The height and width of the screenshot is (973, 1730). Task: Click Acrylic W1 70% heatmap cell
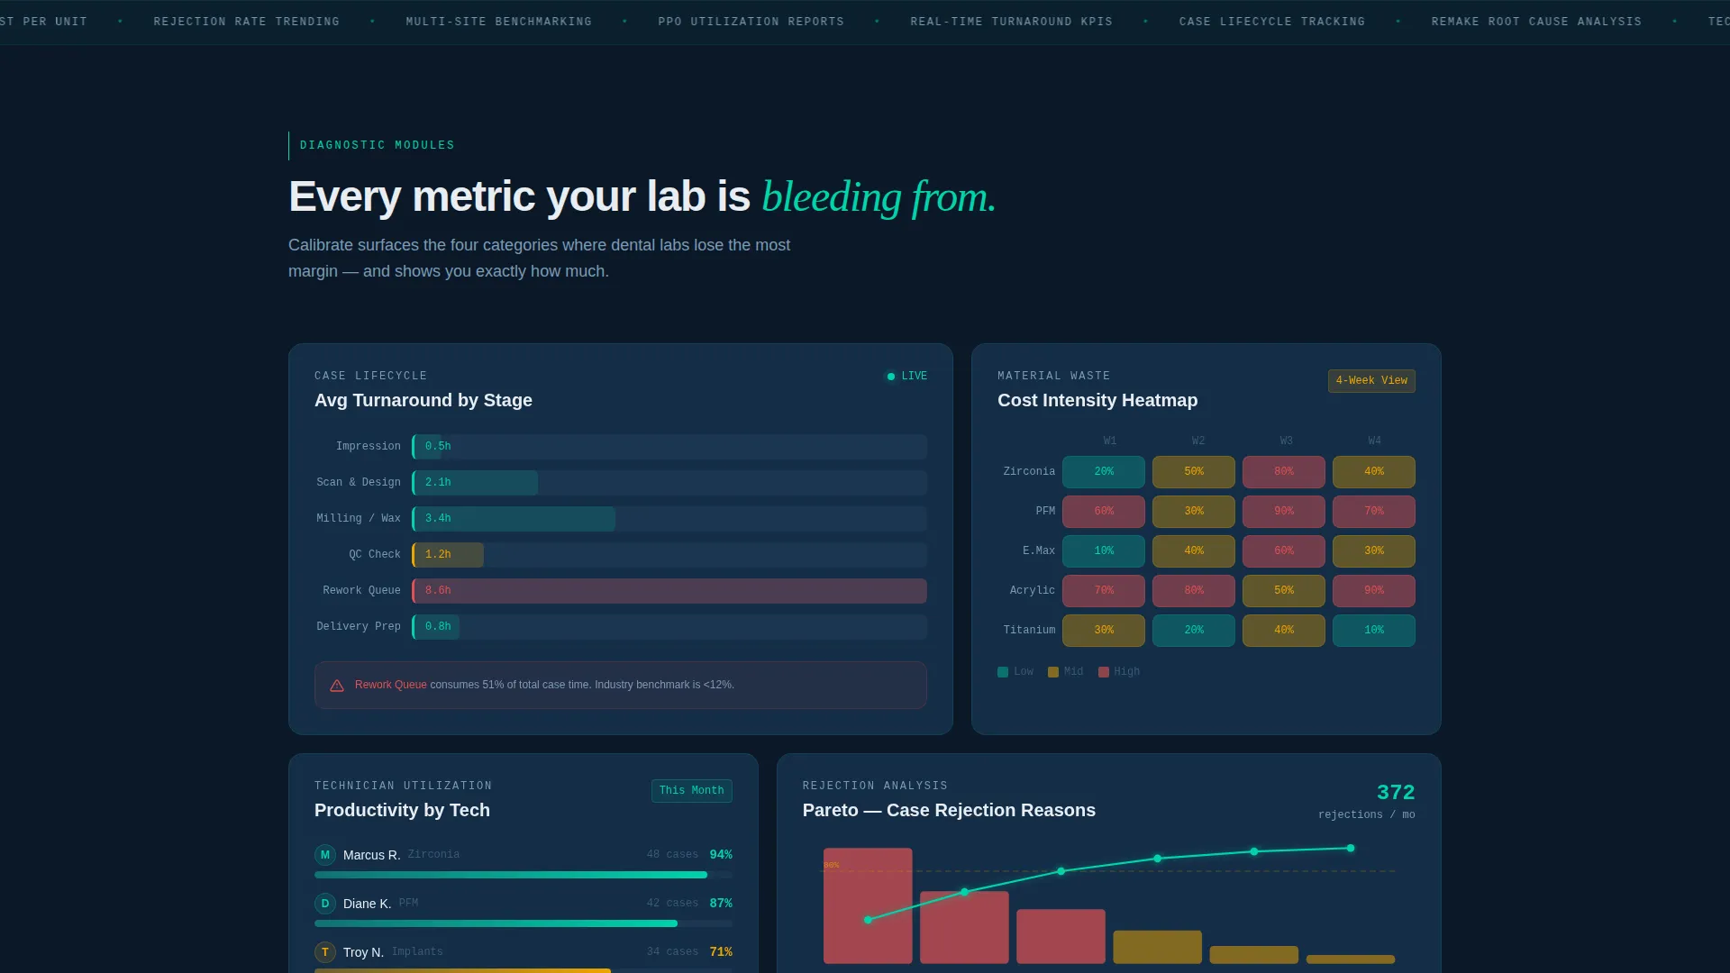[x=1104, y=591]
